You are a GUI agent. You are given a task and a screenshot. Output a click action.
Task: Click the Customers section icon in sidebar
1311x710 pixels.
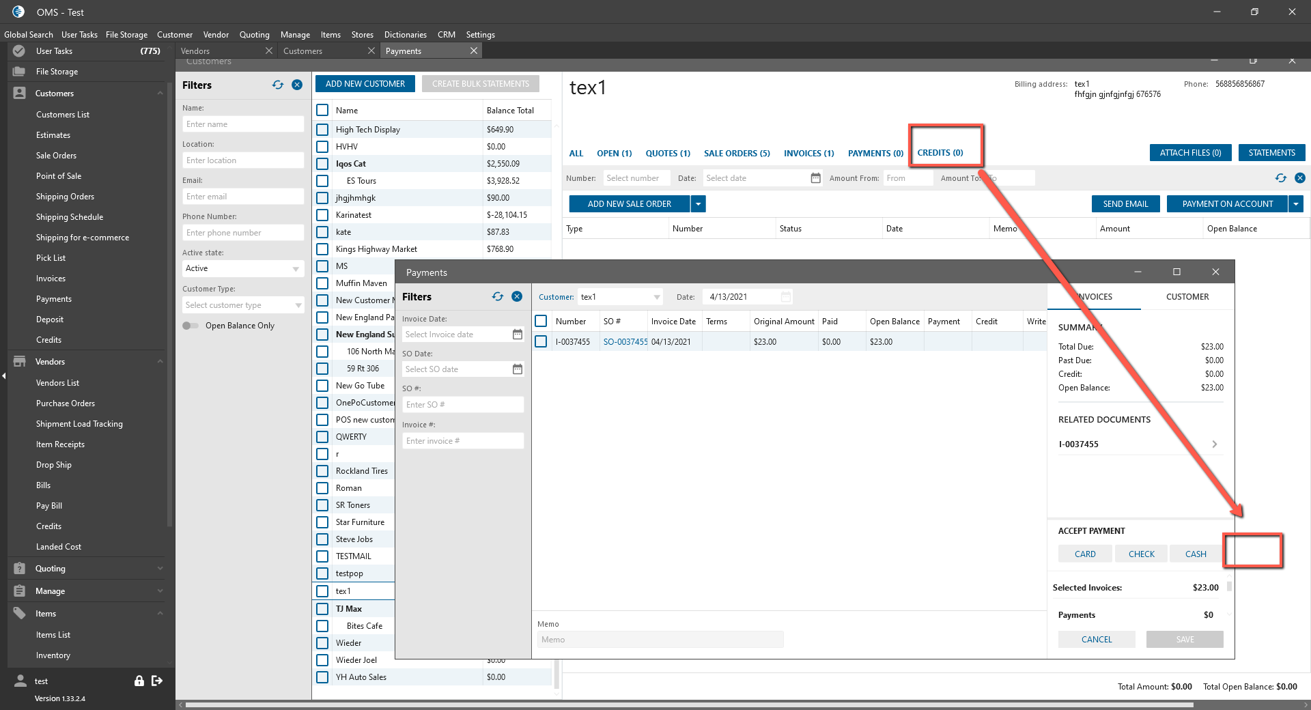[19, 94]
